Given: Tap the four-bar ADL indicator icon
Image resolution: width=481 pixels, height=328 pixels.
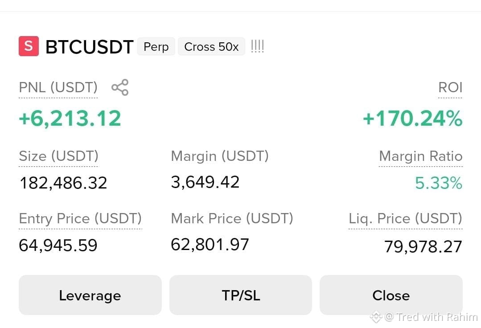Looking at the screenshot, I should pos(257,46).
